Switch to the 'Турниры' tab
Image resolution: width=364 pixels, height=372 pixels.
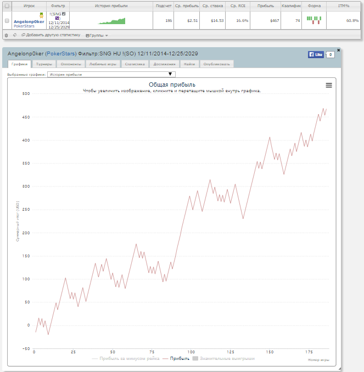point(44,64)
